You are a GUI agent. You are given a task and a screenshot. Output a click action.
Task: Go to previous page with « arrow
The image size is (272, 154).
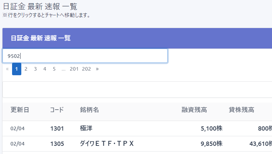coord(7,69)
